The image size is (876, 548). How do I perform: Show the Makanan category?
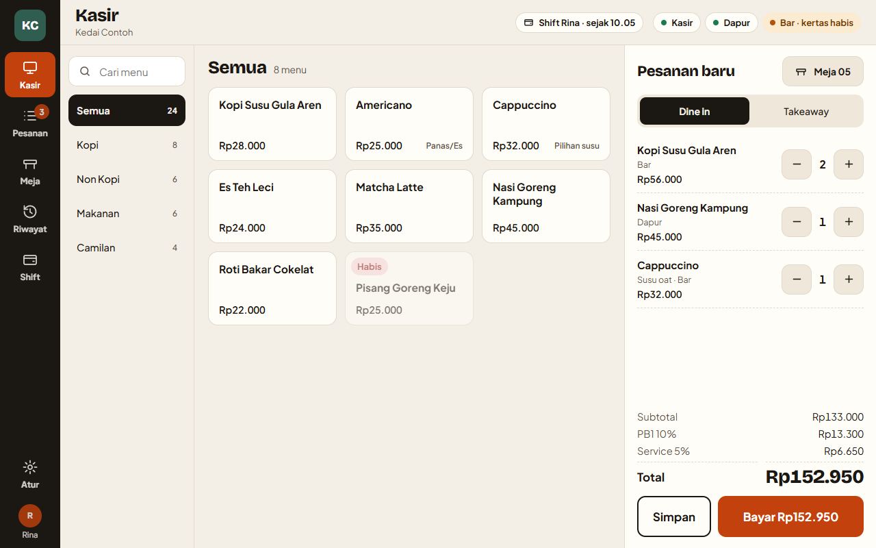pos(127,213)
